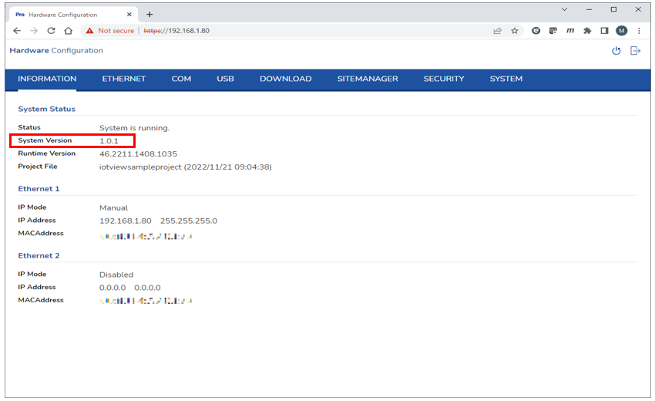Open the COM tab
The image size is (655, 401).
[181, 79]
